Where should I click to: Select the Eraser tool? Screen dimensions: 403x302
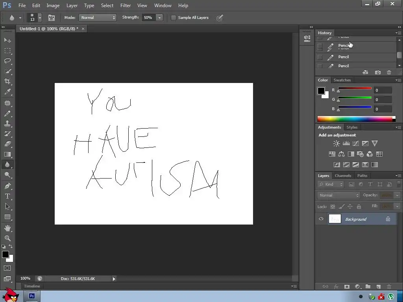coord(7,144)
